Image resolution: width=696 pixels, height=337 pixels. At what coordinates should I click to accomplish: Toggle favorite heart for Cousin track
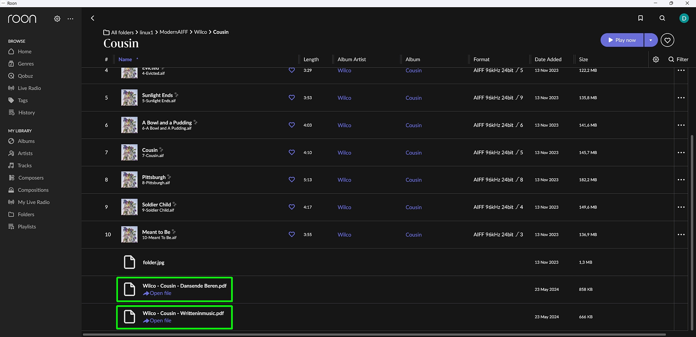point(292,152)
